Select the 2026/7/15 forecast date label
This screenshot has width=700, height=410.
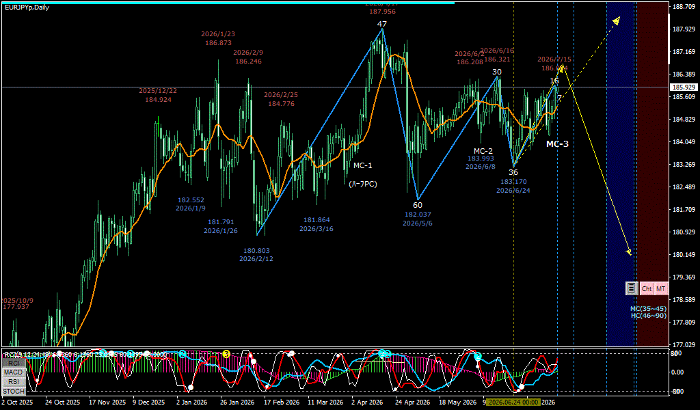click(x=554, y=59)
